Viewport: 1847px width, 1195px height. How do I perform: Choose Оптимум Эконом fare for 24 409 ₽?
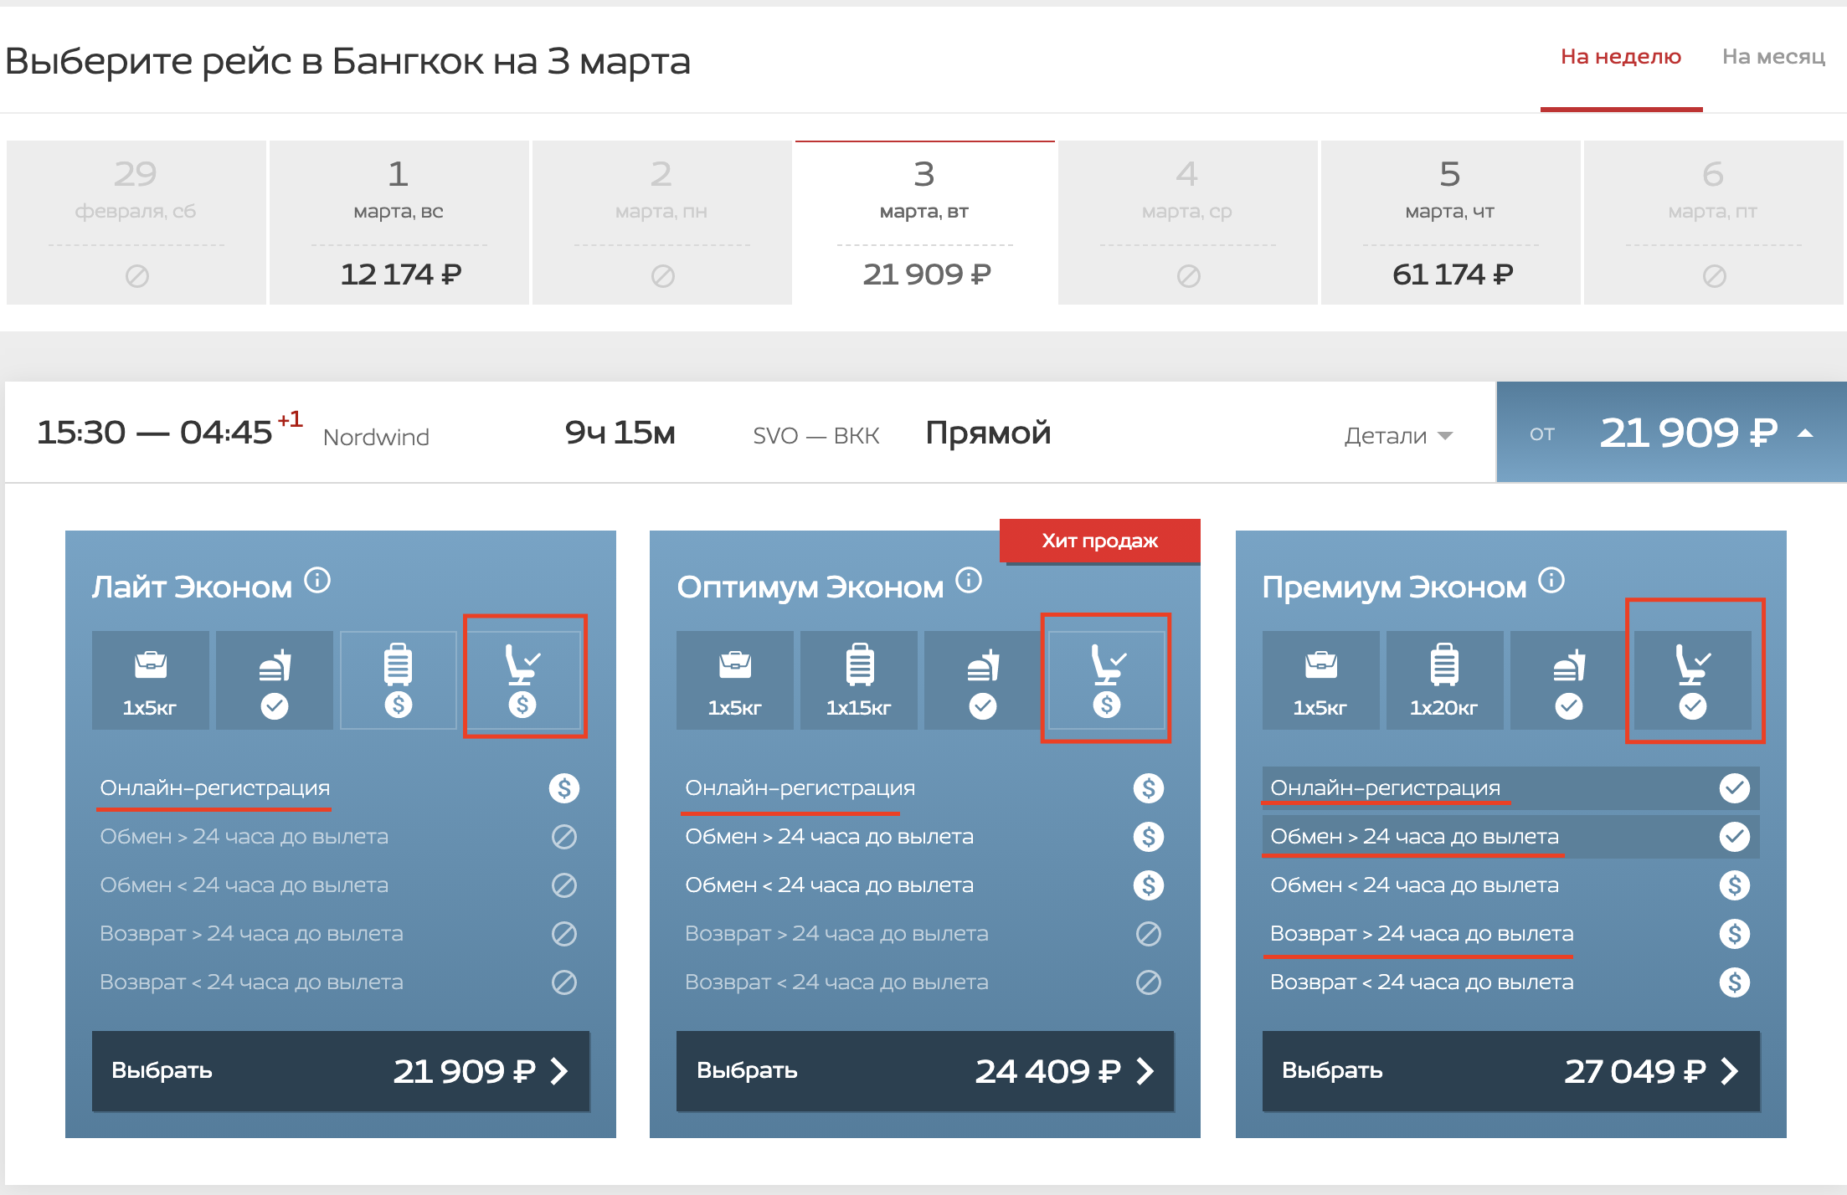(x=925, y=1071)
